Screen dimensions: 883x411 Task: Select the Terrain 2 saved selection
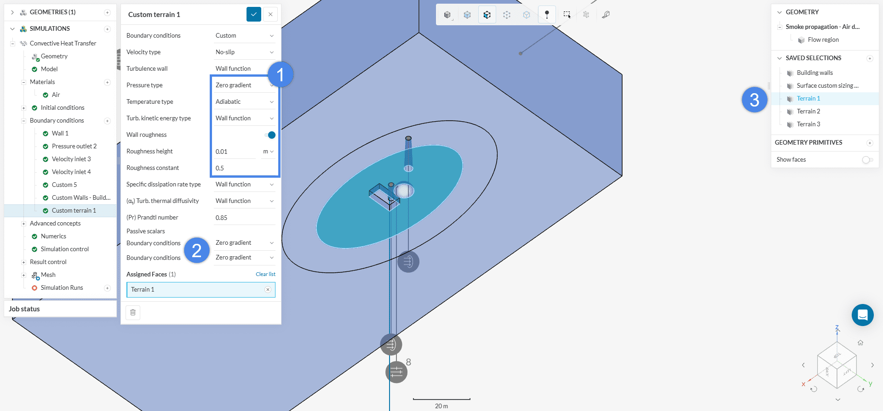point(808,112)
